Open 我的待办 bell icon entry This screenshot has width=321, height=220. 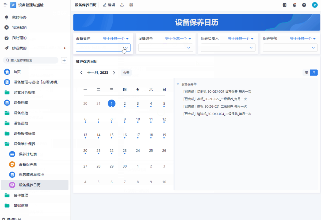[7, 17]
